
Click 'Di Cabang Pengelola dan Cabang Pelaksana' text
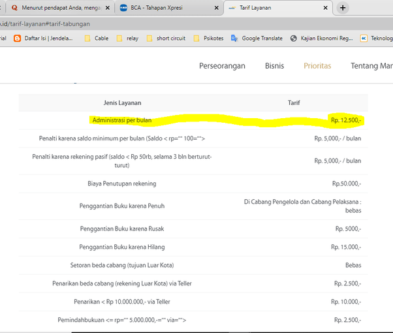tap(302, 206)
